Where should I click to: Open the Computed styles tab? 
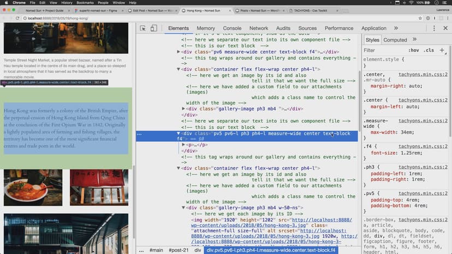click(395, 40)
